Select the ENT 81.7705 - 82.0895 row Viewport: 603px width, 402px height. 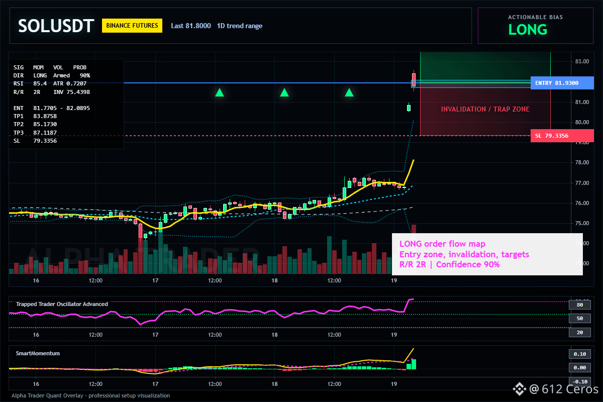(52, 108)
